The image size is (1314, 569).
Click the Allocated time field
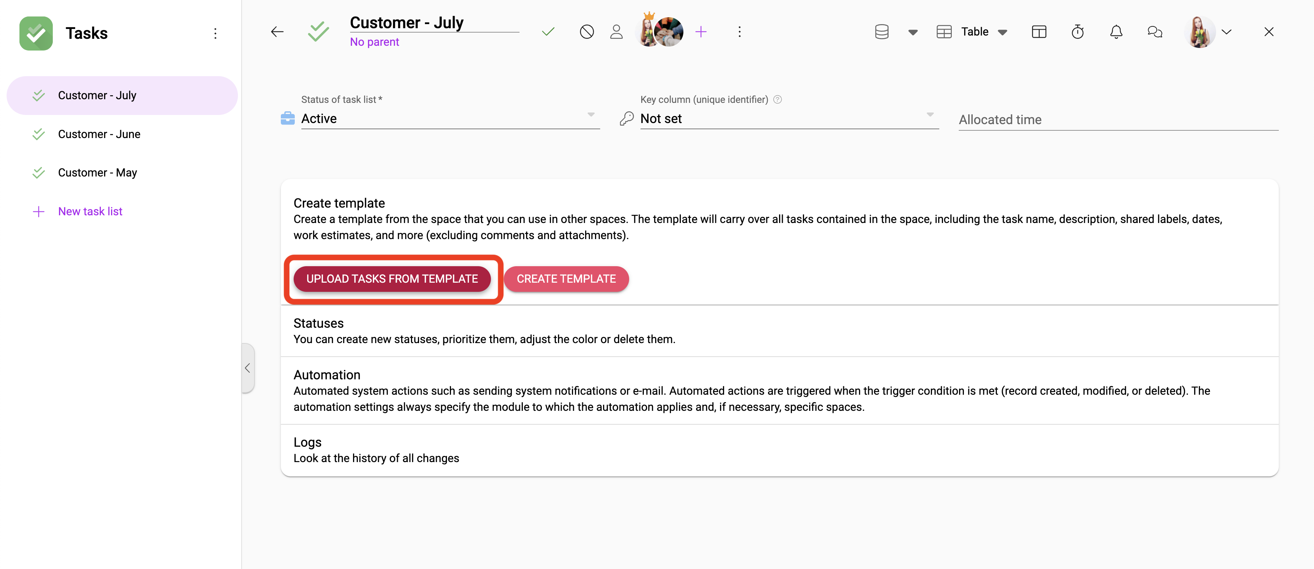pyautogui.click(x=1118, y=120)
